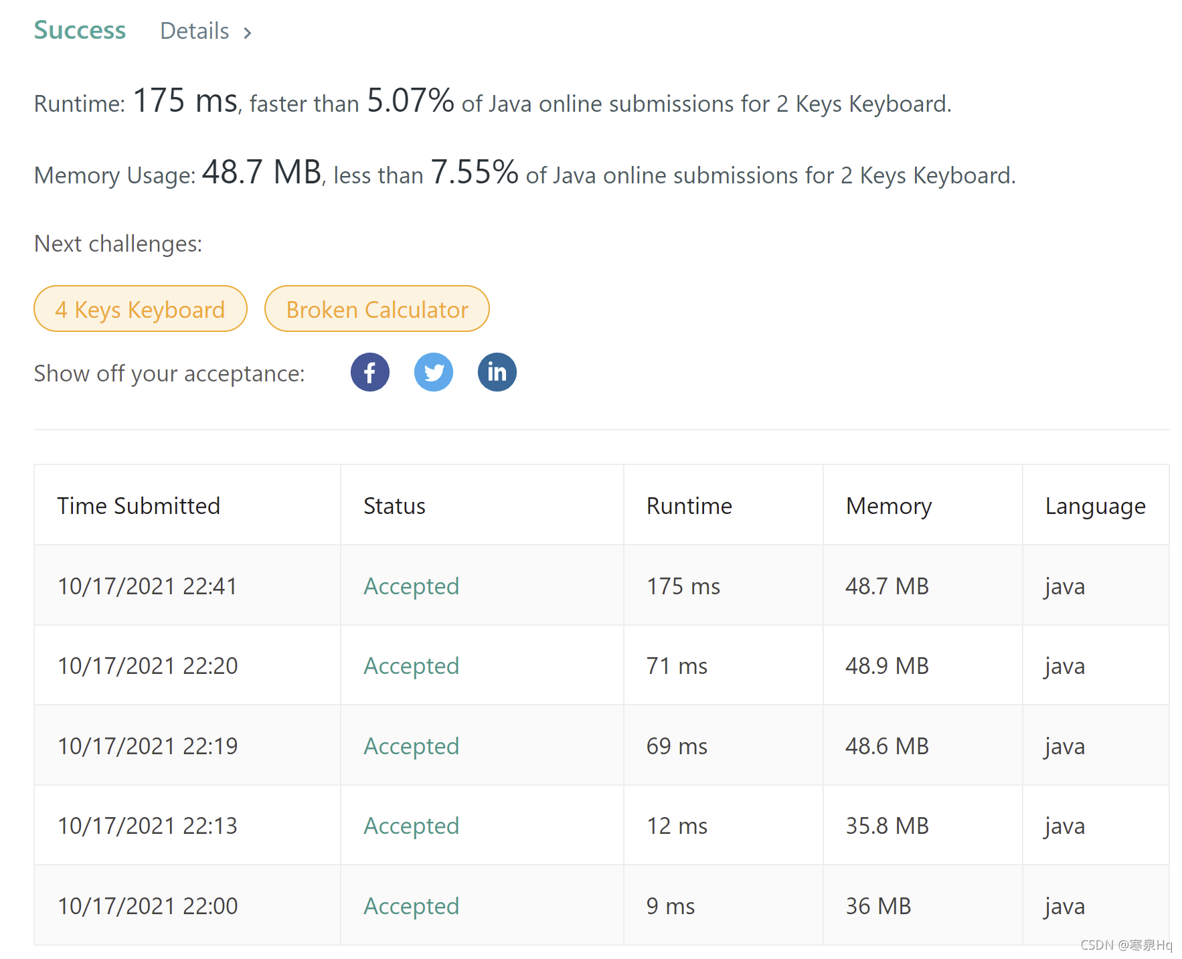Screen dimensions: 1182x959
Task: Expand the Details chevron arrow
Action: pos(248,33)
